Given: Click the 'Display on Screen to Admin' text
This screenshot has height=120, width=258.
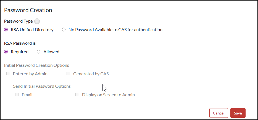Looking at the screenshot, I should coord(108,95).
